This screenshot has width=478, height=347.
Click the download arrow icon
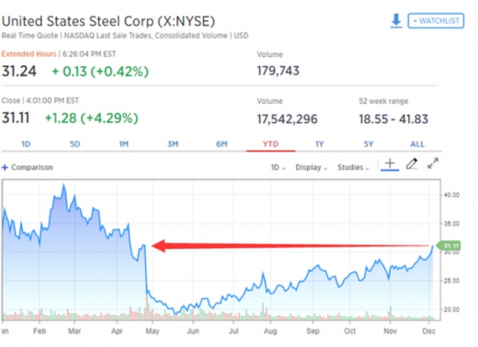click(396, 21)
